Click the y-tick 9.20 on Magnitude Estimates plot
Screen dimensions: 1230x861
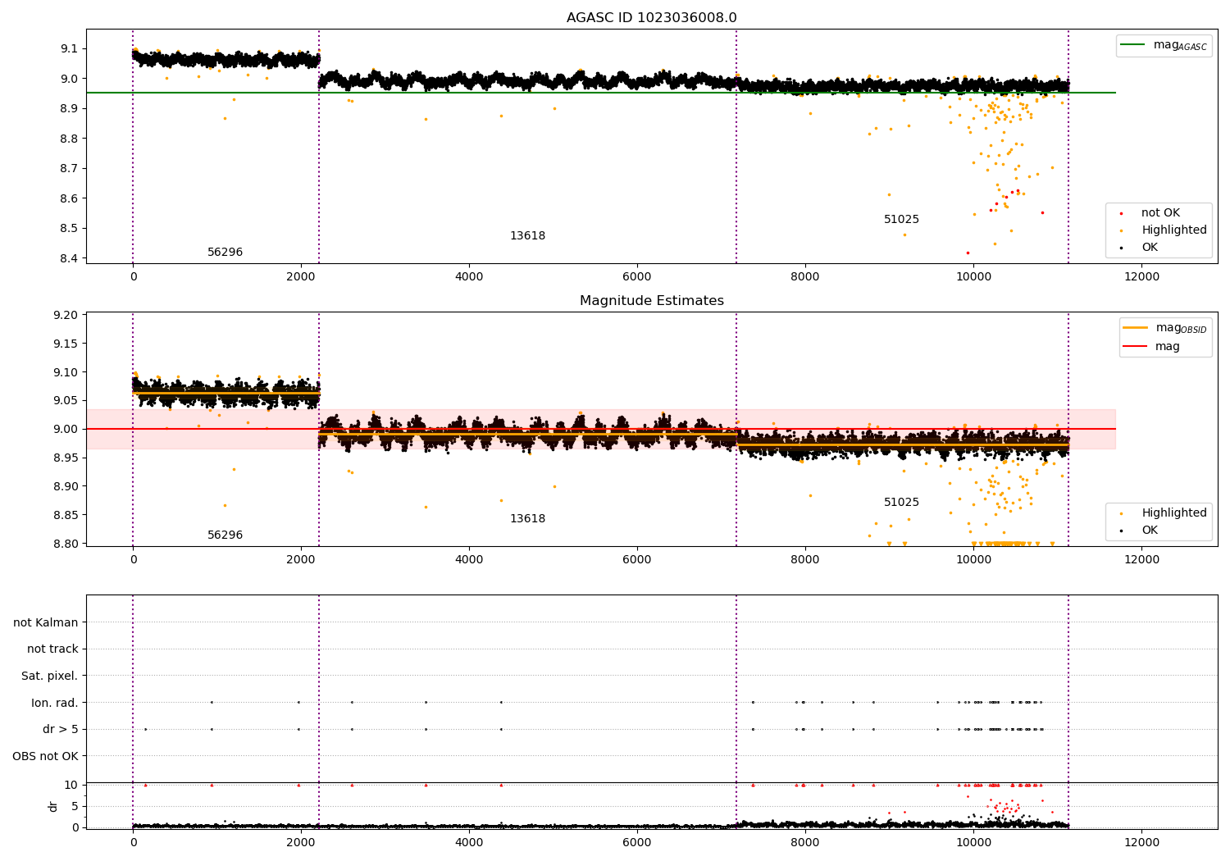tap(66, 315)
